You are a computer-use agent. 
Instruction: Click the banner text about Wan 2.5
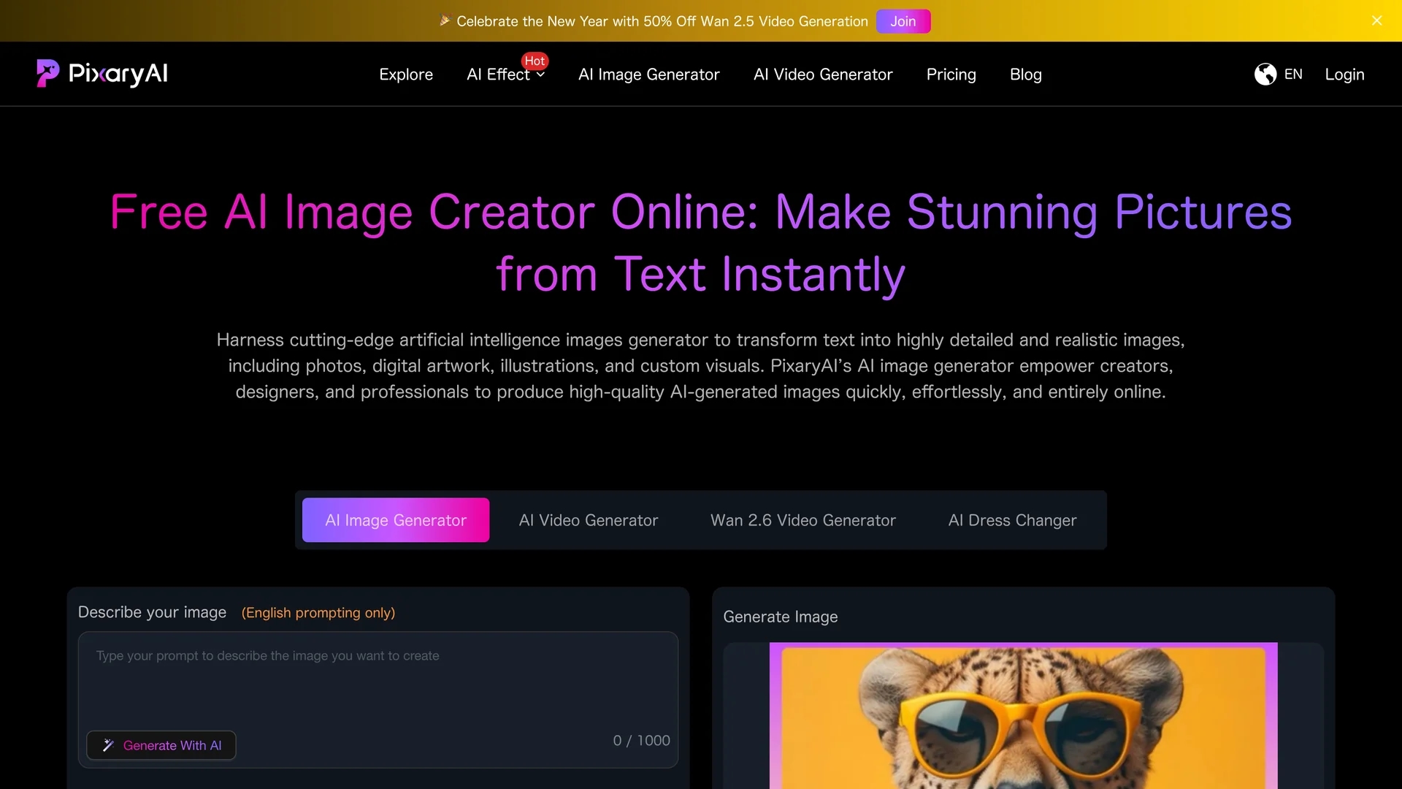[x=662, y=21]
